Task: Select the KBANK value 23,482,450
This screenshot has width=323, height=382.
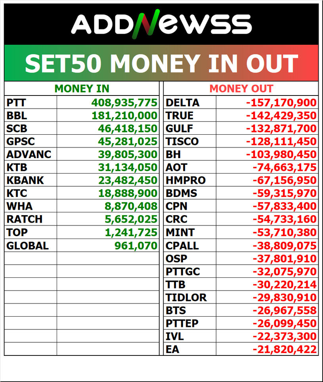Action: click(x=128, y=180)
